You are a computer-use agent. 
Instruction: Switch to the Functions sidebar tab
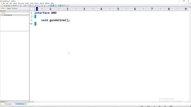(x=15, y=8)
